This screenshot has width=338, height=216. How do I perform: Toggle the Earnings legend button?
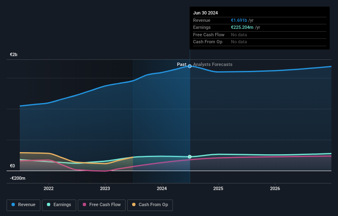[59, 205]
